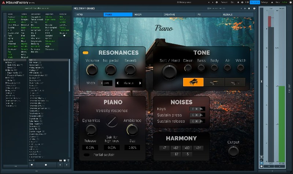The image size is (293, 174).
Task: Switch to the MIXER tab
Action: click(138, 15)
